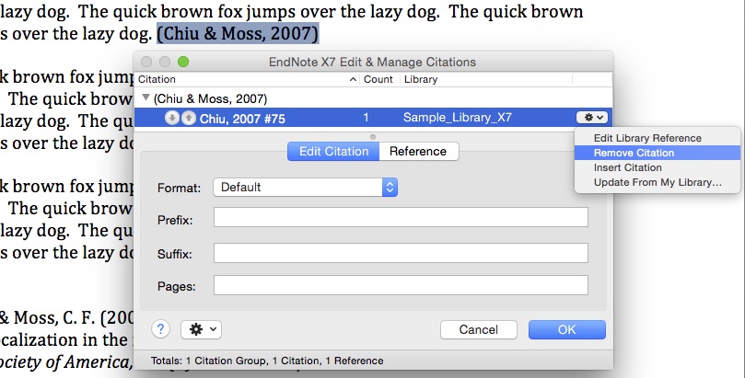Image resolution: width=745 pixels, height=378 pixels.
Task: Collapse the (Chiu & Moss, 2007) group
Action: click(146, 97)
